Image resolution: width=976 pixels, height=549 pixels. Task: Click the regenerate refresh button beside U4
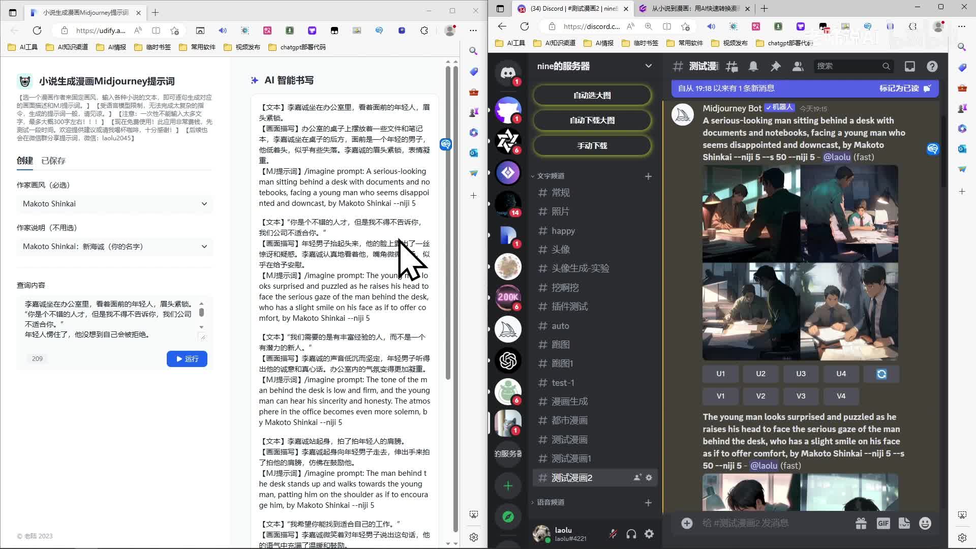[881, 374]
